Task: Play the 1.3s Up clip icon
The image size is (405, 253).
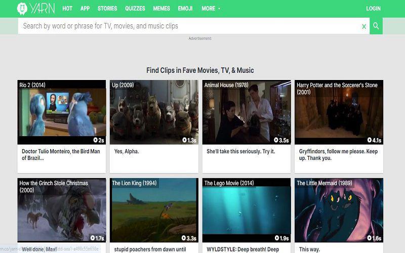Action: coord(184,140)
